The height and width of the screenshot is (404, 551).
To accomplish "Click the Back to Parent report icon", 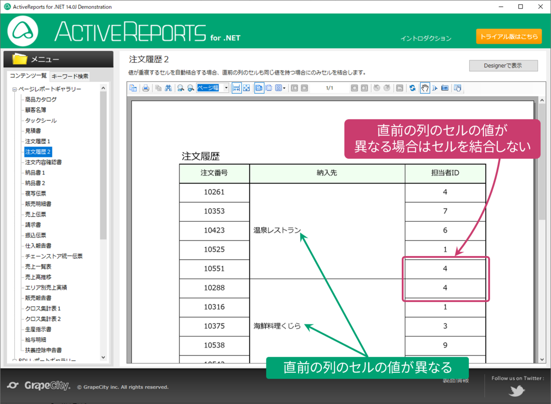I will tap(399, 88).
